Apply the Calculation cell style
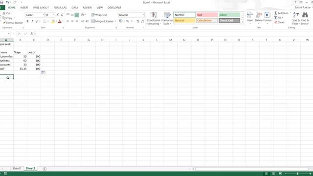 click(207, 21)
